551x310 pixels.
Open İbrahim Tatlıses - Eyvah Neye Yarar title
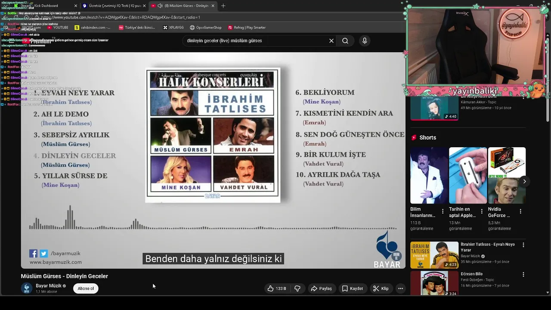tap(488, 247)
